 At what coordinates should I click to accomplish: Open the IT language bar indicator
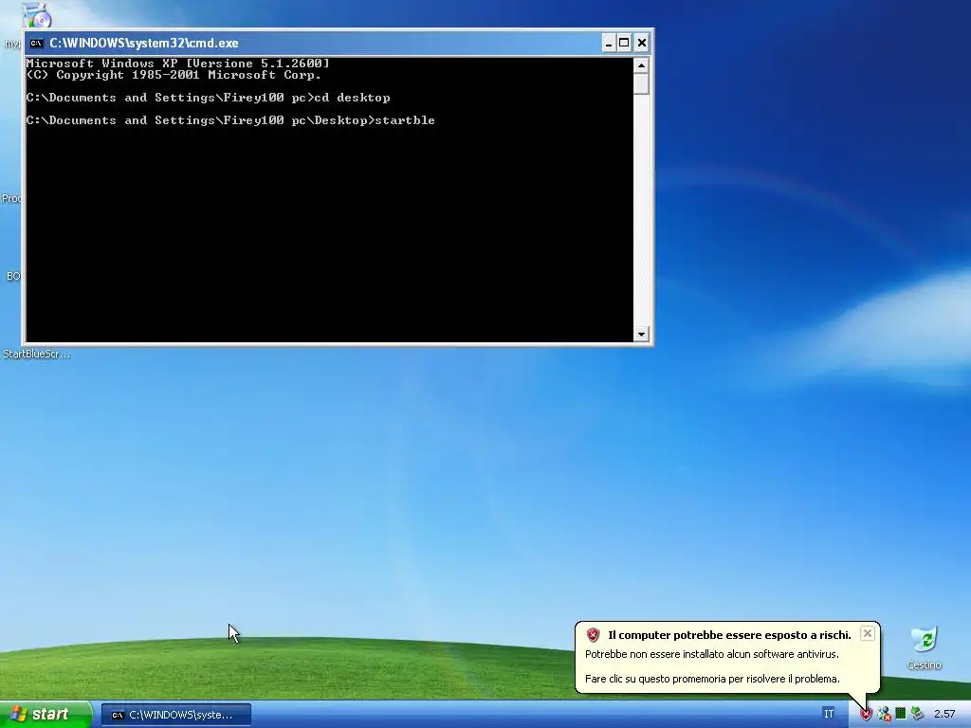(829, 714)
